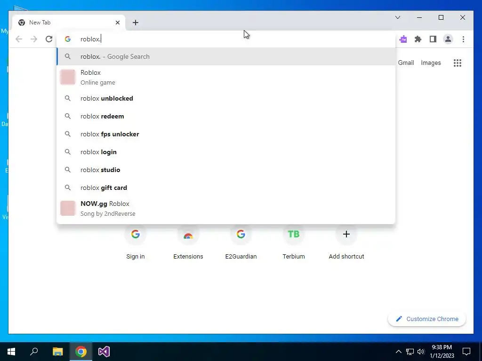Click the NOW.gg Roblox thumbnail image
The image size is (482, 361).
[x=68, y=208]
